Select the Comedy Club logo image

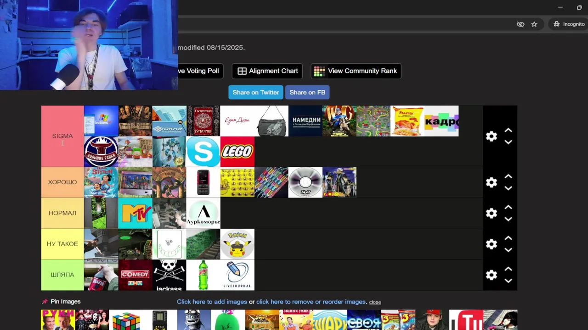coord(135,275)
